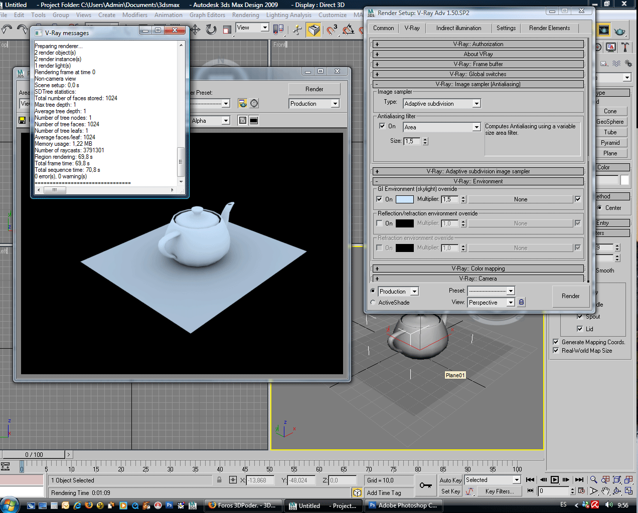Image resolution: width=638 pixels, height=513 pixels.
Task: Click the Key Filters button
Action: coord(500,491)
